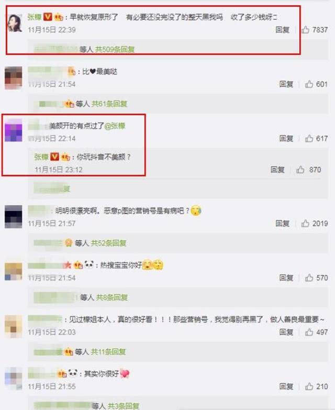
Task: Expand the 共61条回复 thread
Action: (109, 104)
